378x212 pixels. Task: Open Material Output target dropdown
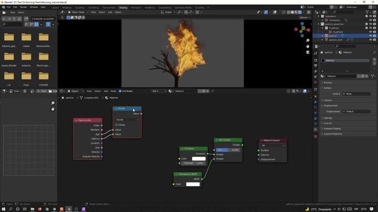coord(273,145)
